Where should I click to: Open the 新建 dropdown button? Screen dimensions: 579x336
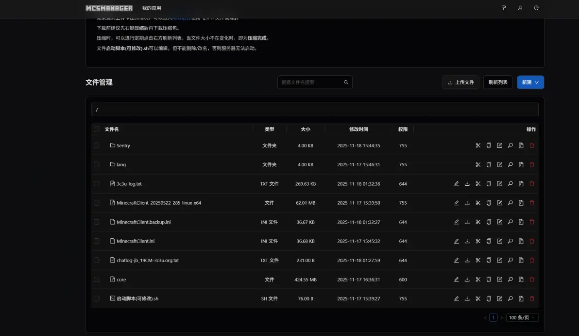[530, 83]
